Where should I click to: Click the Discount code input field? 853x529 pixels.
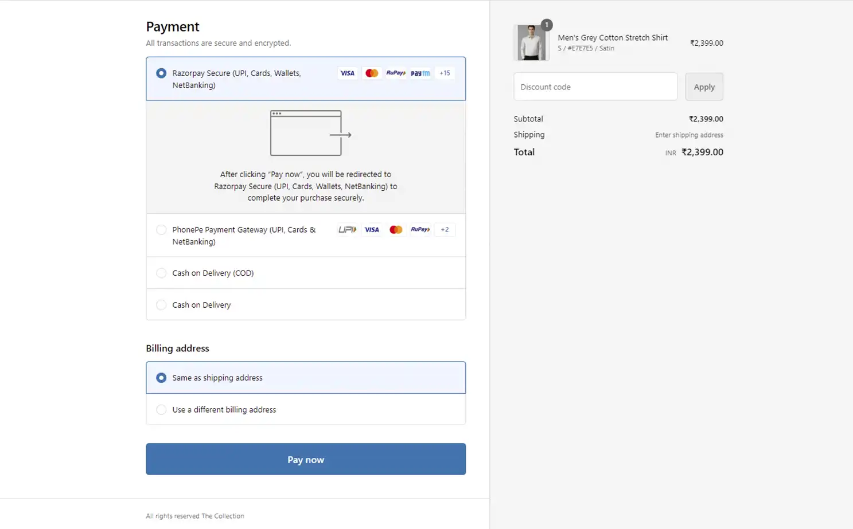click(x=595, y=87)
